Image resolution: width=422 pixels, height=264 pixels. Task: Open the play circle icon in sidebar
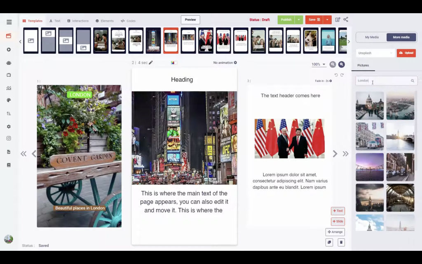click(9, 49)
